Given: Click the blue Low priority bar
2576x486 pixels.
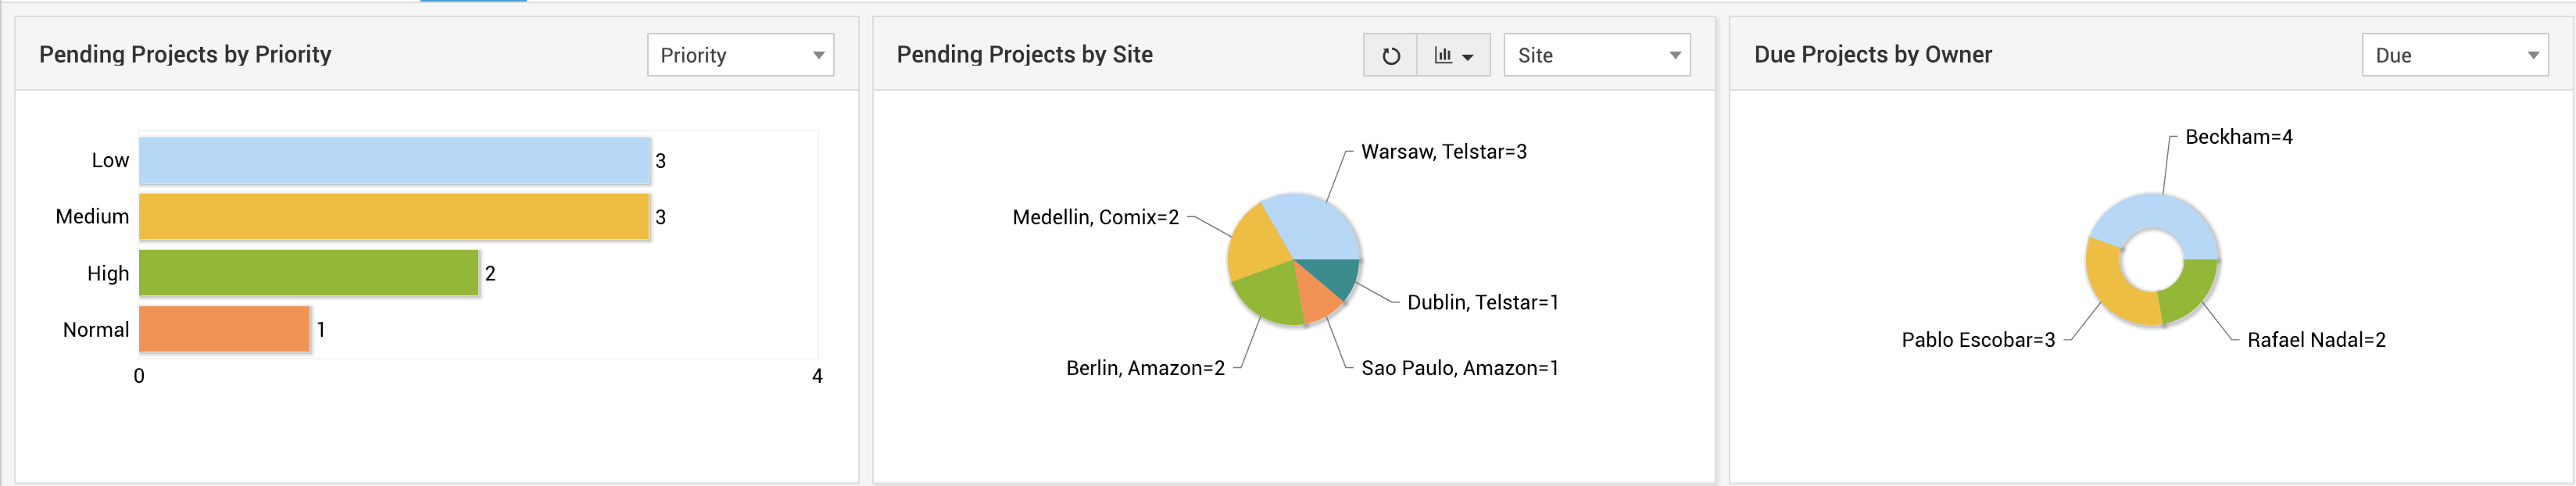Looking at the screenshot, I should [394, 161].
